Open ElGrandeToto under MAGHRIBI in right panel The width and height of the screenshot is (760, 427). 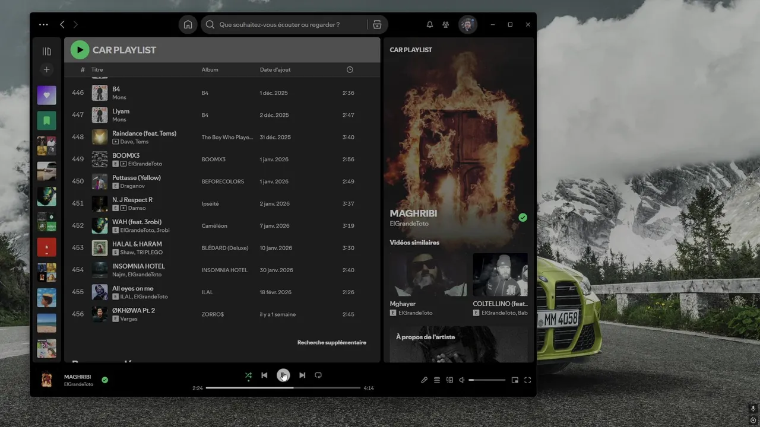[409, 224]
